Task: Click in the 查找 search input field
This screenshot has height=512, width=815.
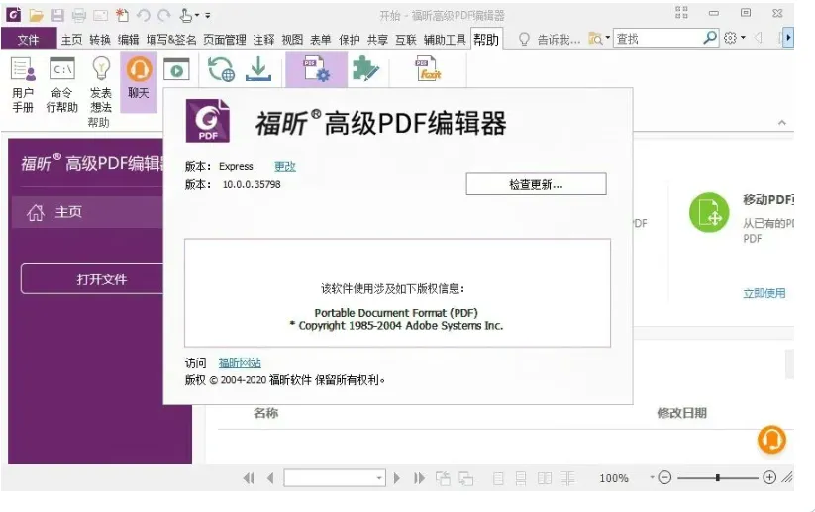Action: [x=658, y=38]
